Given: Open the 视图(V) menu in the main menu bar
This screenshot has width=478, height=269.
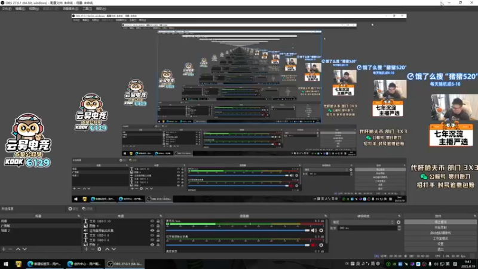Looking at the screenshot, I should (x=34, y=9).
